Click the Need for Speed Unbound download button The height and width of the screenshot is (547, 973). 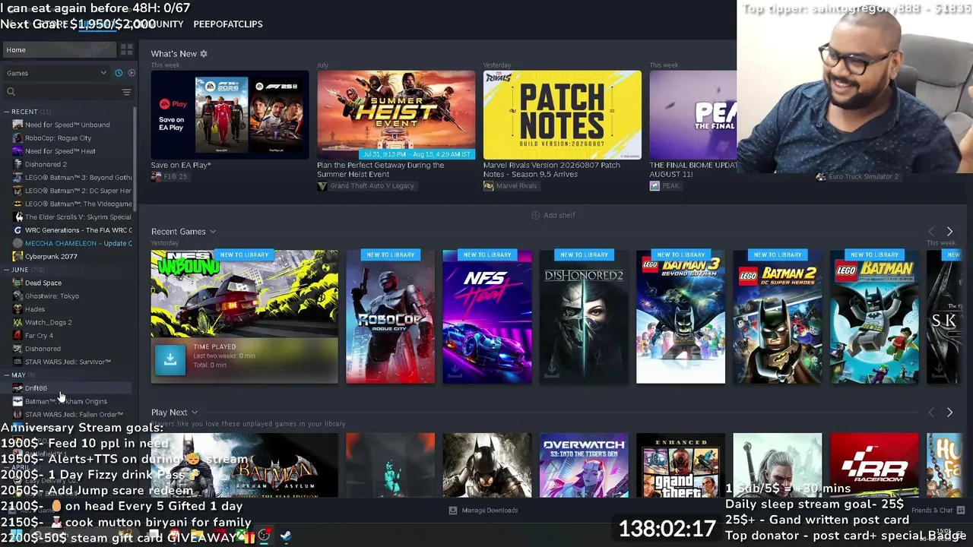(170, 359)
